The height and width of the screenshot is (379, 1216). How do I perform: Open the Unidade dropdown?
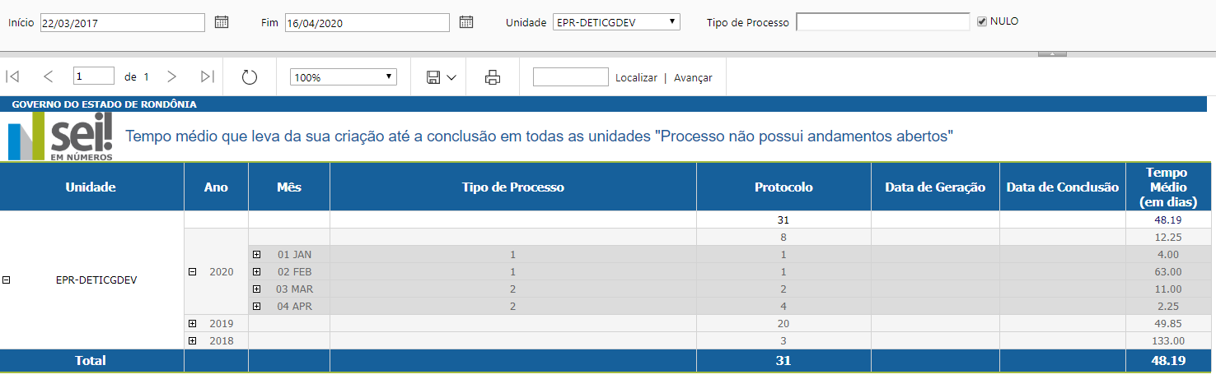pos(616,22)
